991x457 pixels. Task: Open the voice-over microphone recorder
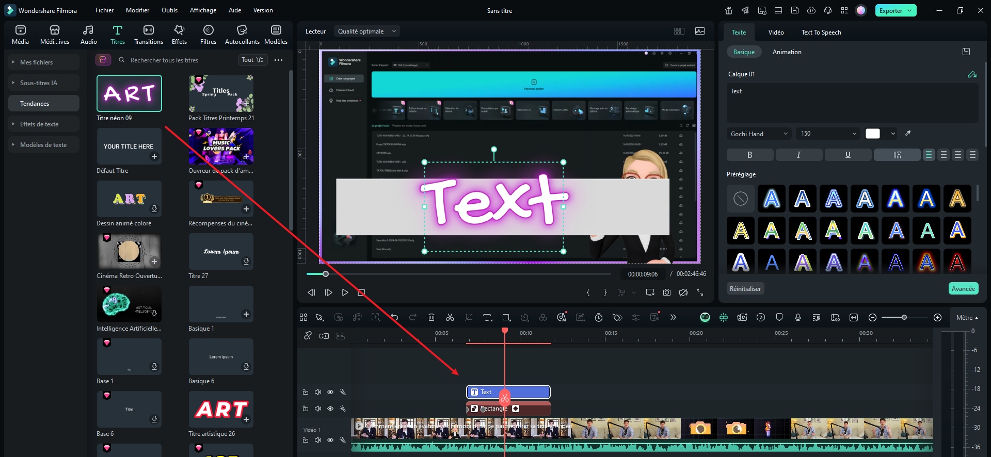pos(798,317)
